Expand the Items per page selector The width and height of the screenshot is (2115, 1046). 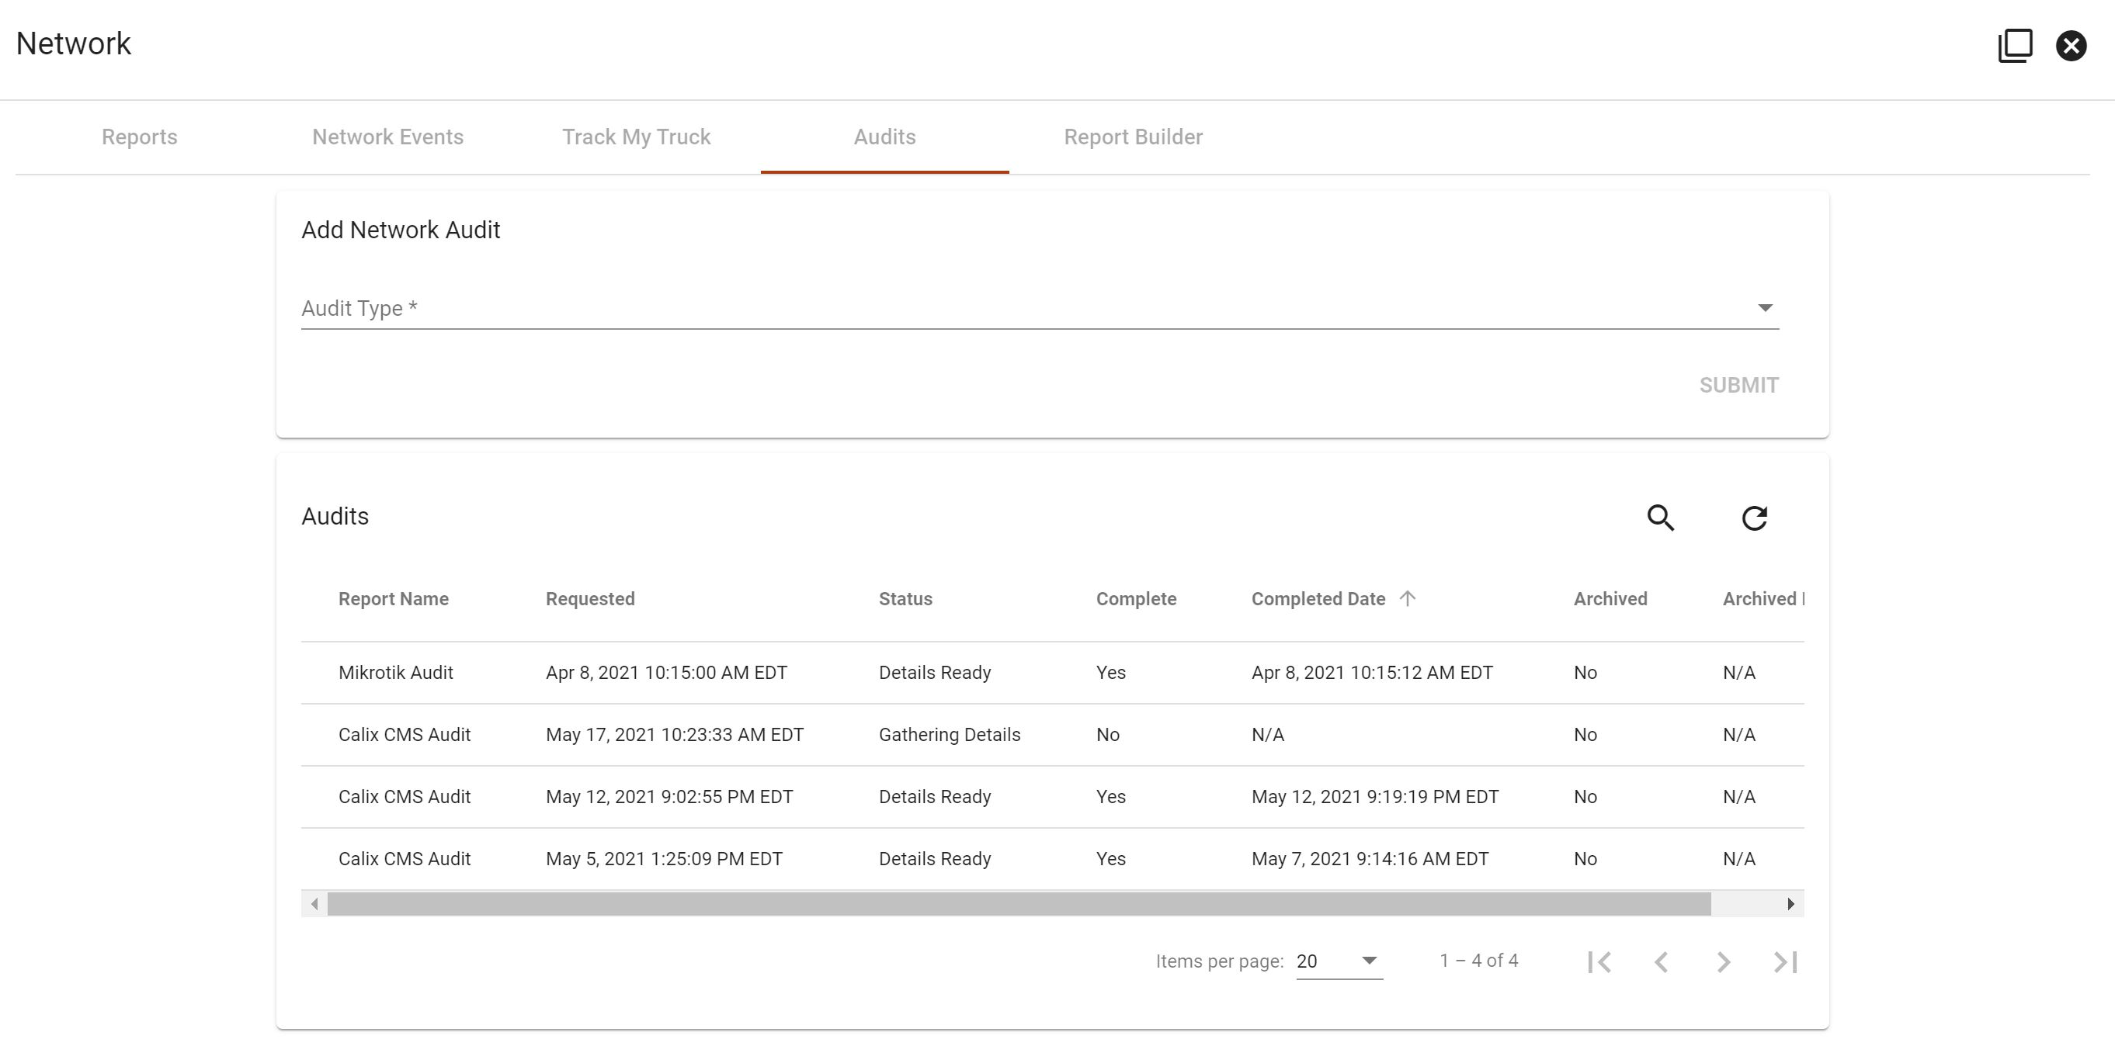coord(1339,961)
